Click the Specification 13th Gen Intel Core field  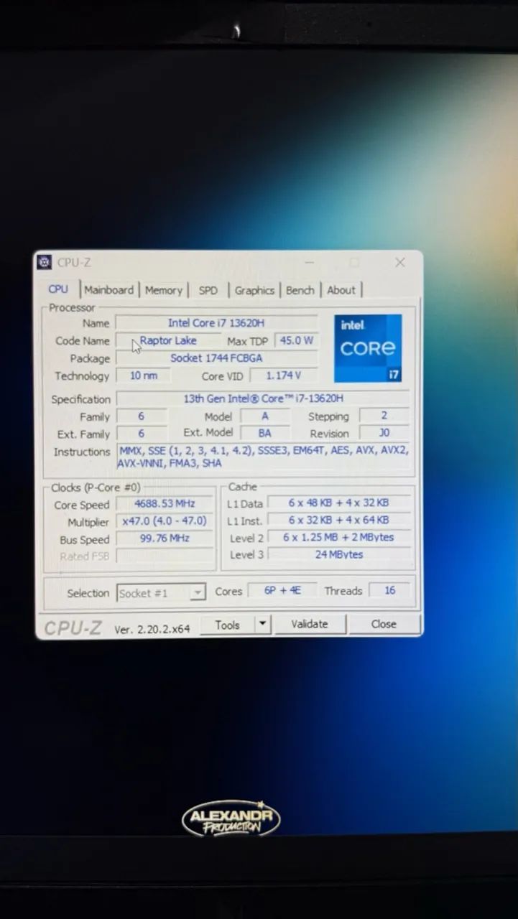(264, 398)
